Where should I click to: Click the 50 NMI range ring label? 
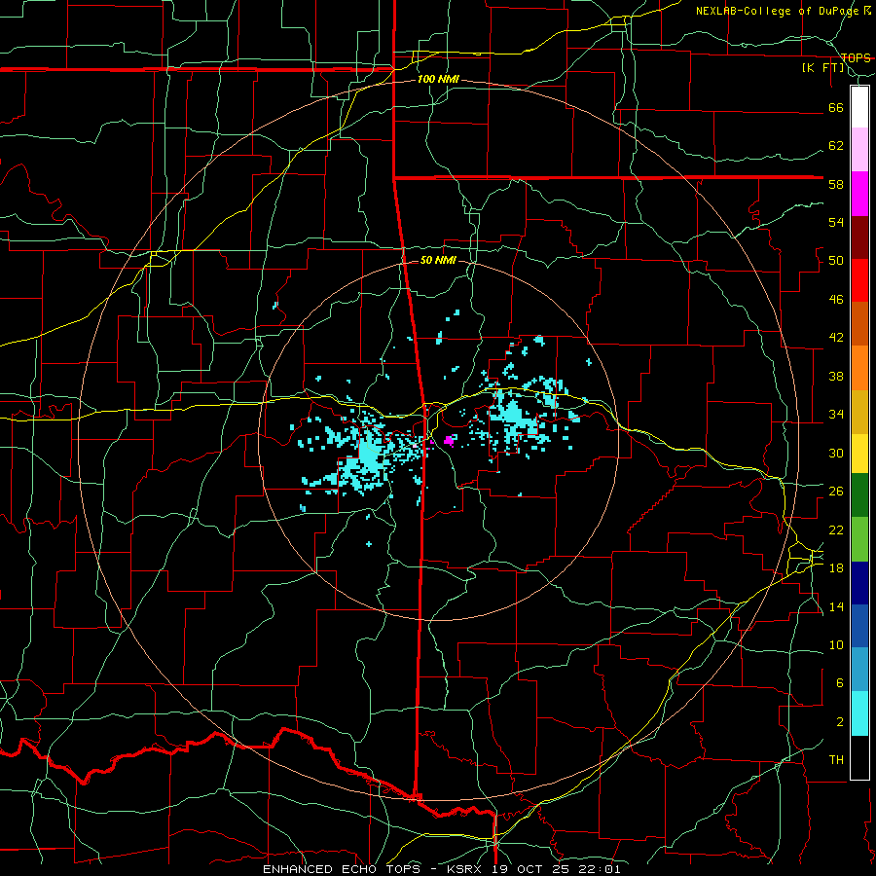pos(438,260)
